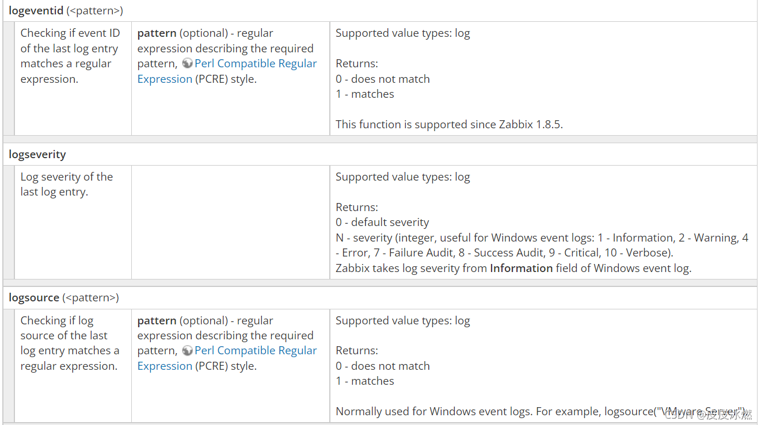Click '1 - matches' in the logeventid row
The width and height of the screenshot is (761, 425).
click(x=365, y=94)
